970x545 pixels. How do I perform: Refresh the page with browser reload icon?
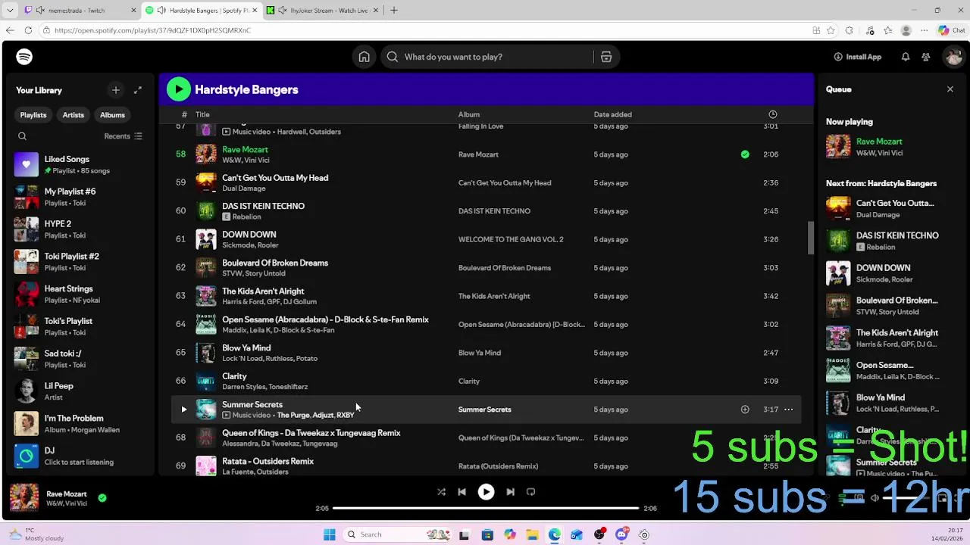pyautogui.click(x=28, y=30)
